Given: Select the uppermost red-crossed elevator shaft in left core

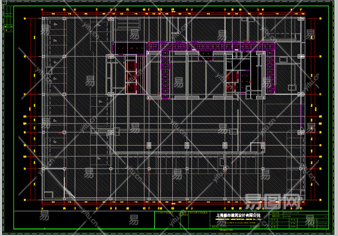Looking at the screenshot, I should 131,66.
